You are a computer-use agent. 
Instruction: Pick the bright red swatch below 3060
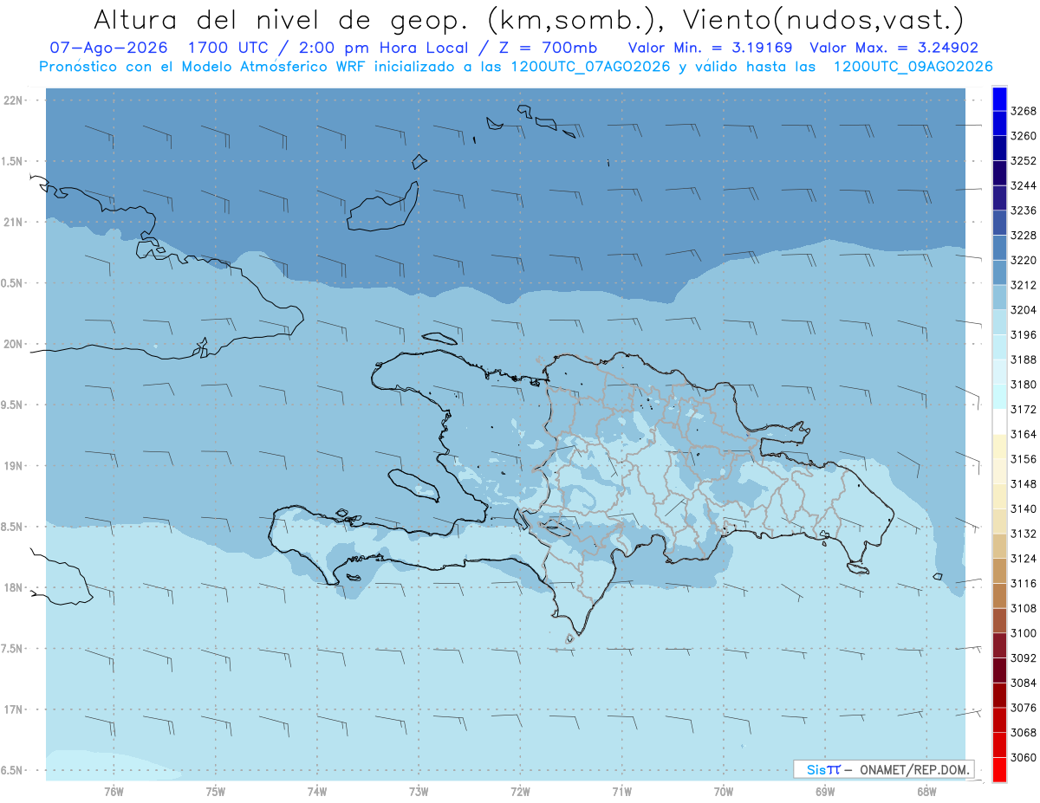pyautogui.click(x=998, y=769)
